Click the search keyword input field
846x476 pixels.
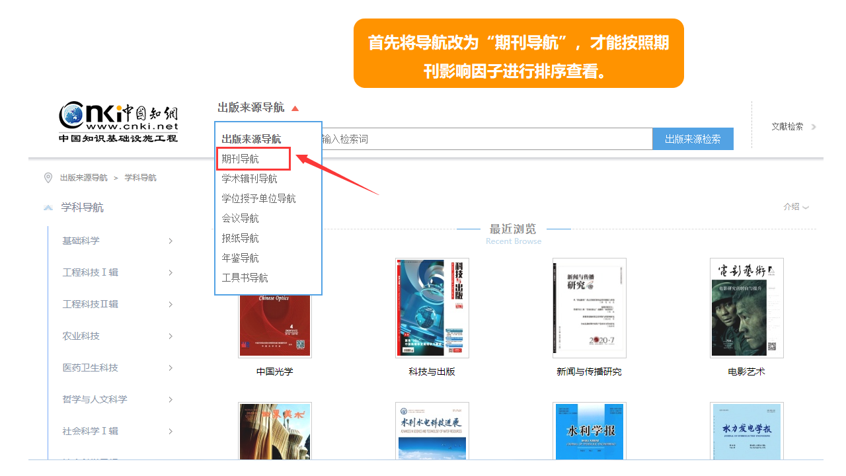click(486, 139)
